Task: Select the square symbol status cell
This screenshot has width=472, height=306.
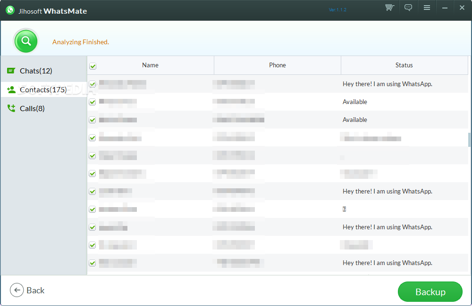Action: point(345,209)
